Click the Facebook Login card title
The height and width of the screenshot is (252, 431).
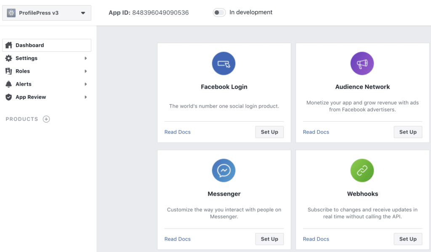point(224,87)
